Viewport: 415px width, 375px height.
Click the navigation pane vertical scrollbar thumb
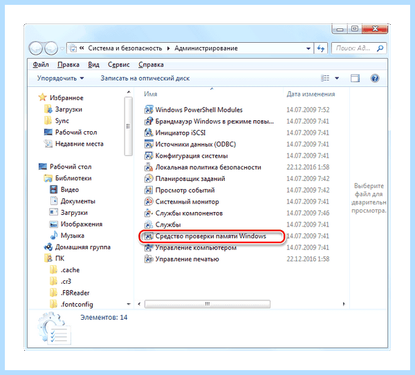click(x=129, y=126)
